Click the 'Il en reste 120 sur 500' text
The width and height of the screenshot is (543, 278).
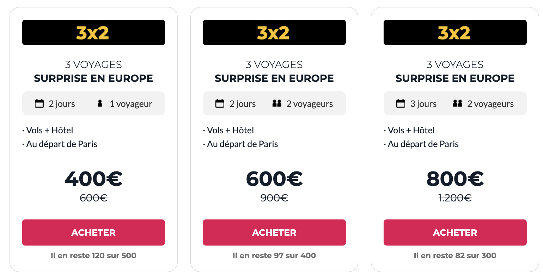(93, 255)
